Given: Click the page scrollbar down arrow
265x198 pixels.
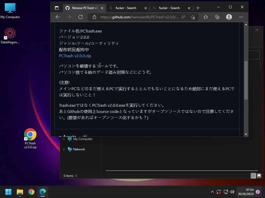Looking at the screenshot, I should click(x=246, y=134).
